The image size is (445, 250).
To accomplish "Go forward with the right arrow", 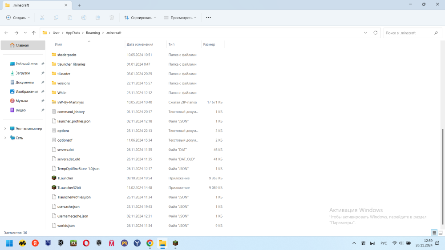I will [16, 33].
